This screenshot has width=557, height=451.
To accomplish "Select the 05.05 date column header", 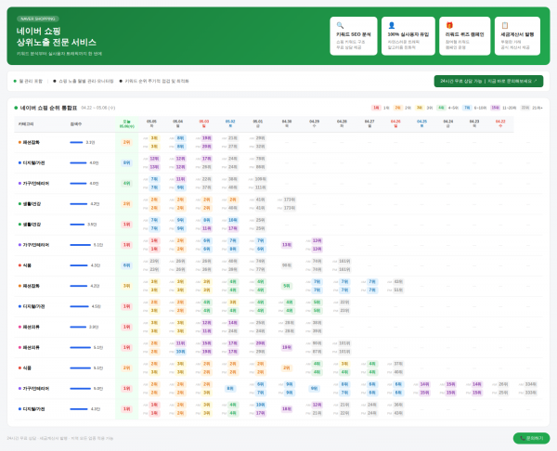I will click(151, 123).
